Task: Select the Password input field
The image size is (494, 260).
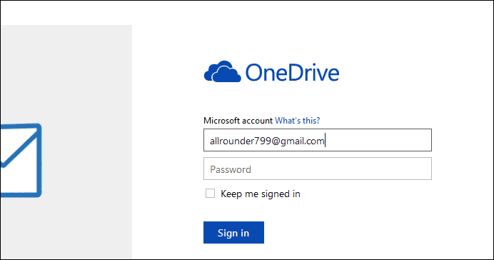Action: pyautogui.click(x=318, y=169)
